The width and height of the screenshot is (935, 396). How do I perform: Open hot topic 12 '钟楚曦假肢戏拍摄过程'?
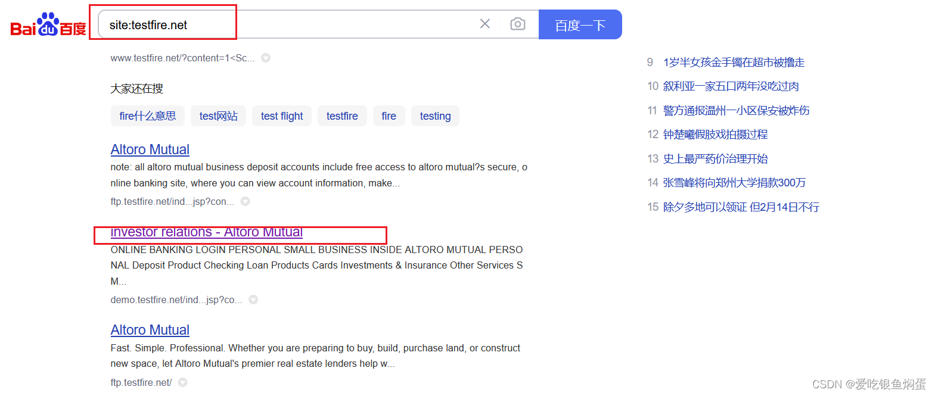click(x=715, y=135)
